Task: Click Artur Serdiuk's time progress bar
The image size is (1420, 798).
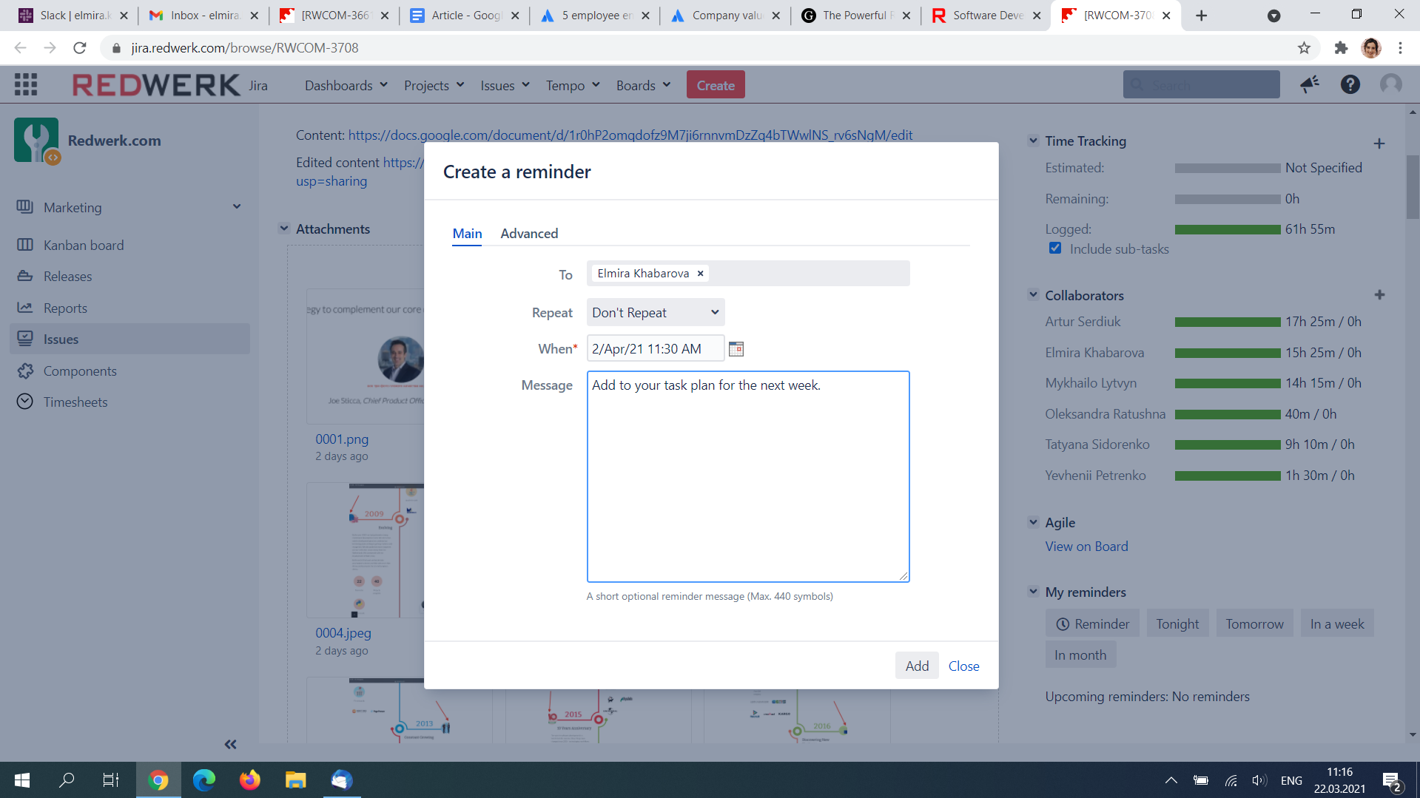Action: pos(1228,322)
